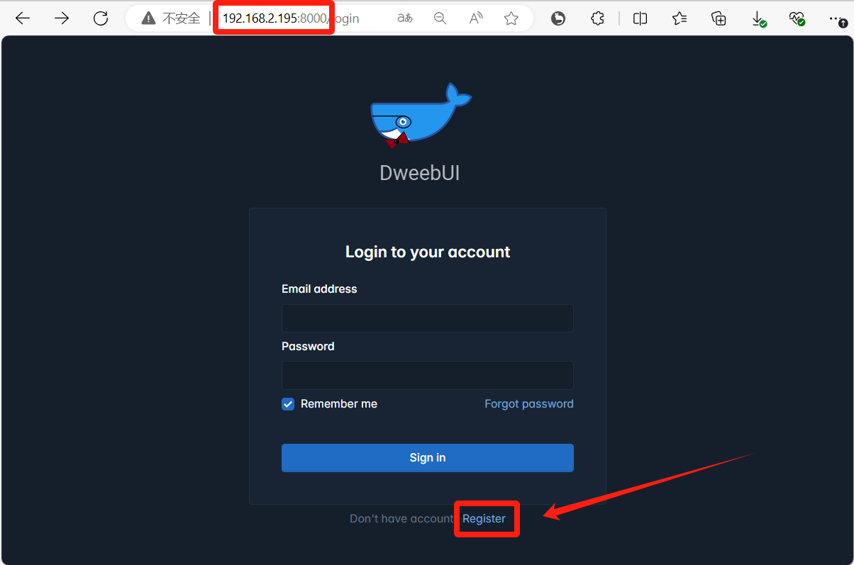Click the Password input field
This screenshot has width=854, height=565.
(428, 375)
